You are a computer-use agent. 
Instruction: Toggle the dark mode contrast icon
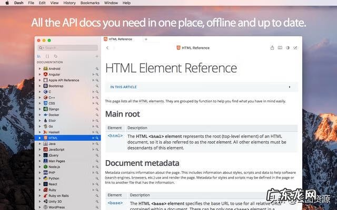tap(288, 48)
